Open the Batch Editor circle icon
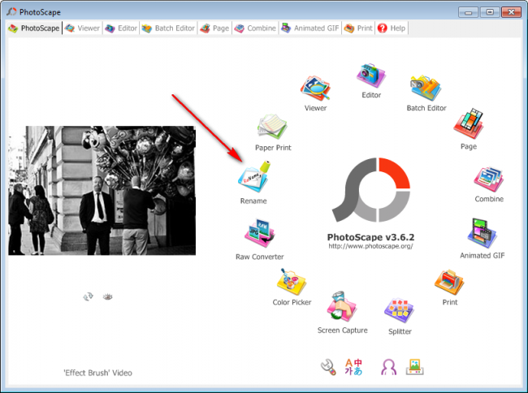528x393 pixels. pyautogui.click(x=426, y=89)
